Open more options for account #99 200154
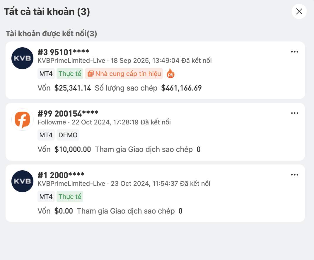The width and height of the screenshot is (314, 260). [294, 113]
